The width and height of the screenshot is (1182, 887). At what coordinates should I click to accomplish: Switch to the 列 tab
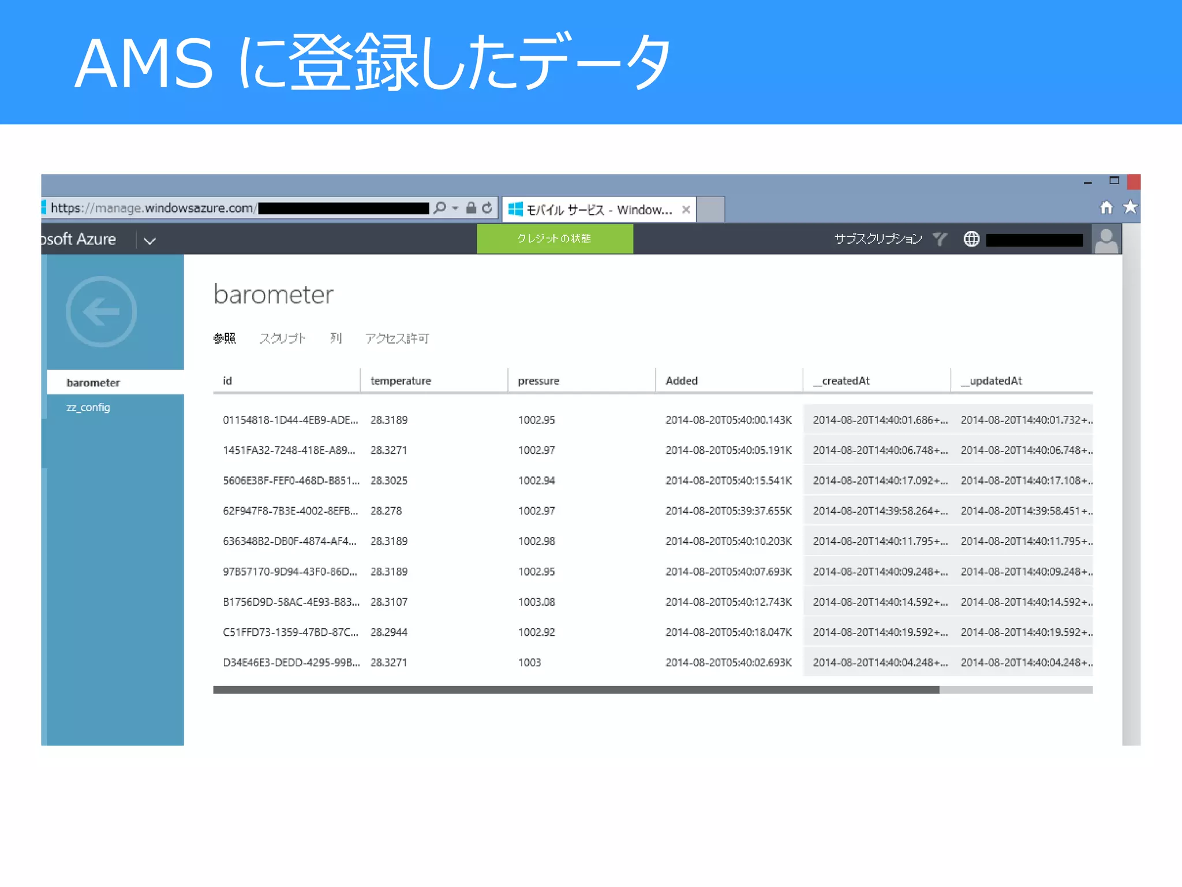point(336,338)
